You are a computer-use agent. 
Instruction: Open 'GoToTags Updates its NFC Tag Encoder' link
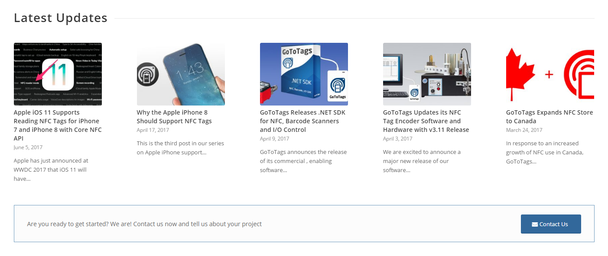(426, 121)
